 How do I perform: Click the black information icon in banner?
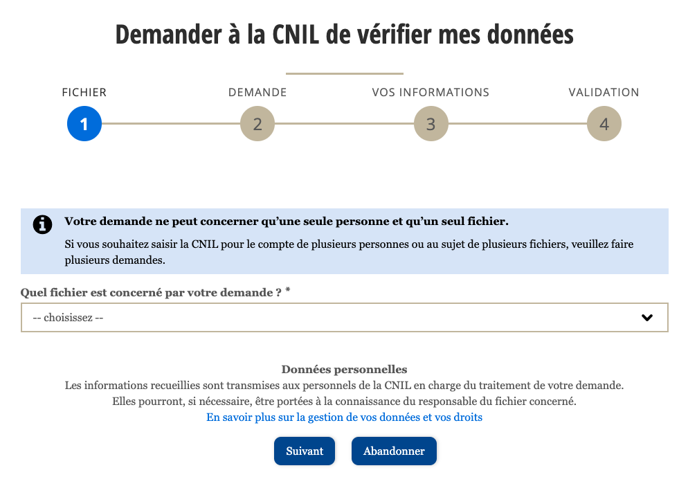42,224
